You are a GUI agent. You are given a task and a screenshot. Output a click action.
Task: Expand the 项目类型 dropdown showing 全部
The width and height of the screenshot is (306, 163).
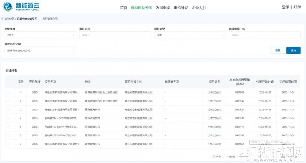point(190,35)
